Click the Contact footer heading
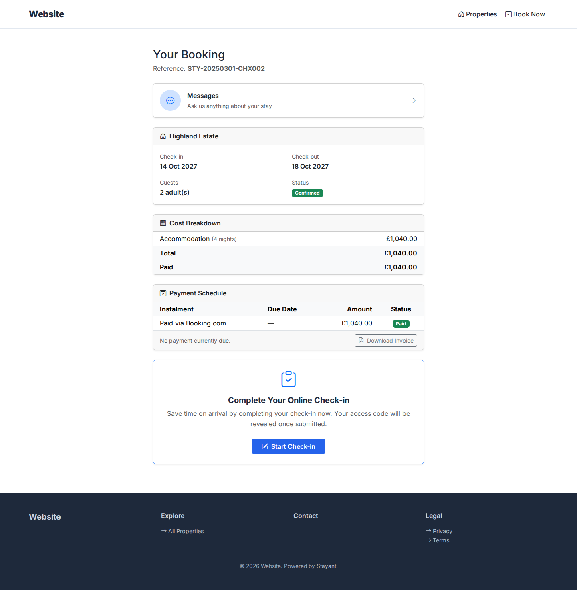Viewport: 577px width, 590px height. pyautogui.click(x=306, y=516)
